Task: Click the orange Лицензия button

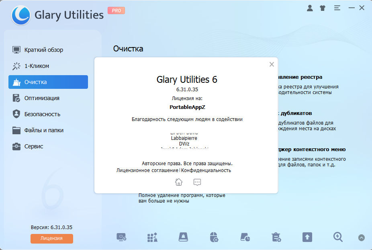Action: pyautogui.click(x=52, y=239)
